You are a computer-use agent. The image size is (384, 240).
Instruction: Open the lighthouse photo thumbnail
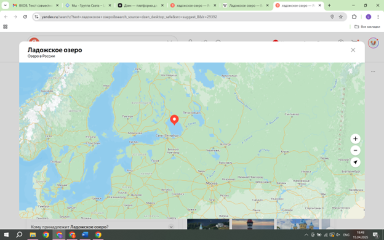tap(253, 224)
